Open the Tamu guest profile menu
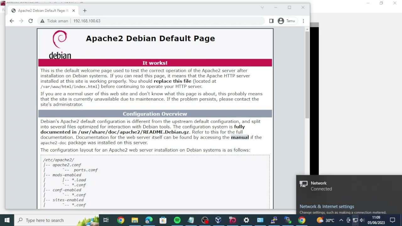The image size is (402, 226). click(286, 21)
